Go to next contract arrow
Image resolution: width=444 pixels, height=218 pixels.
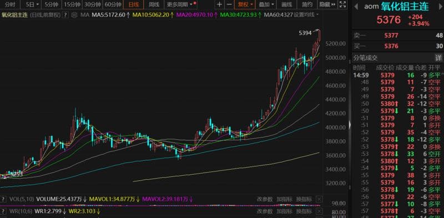[440, 7]
